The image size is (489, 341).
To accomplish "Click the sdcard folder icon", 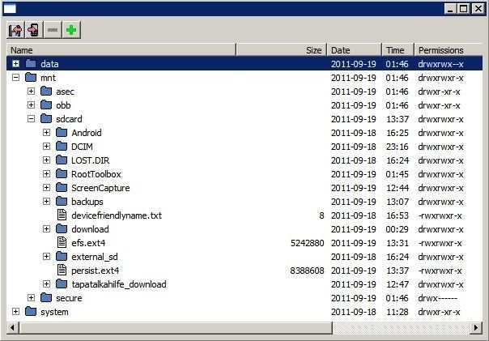I will 46,118.
